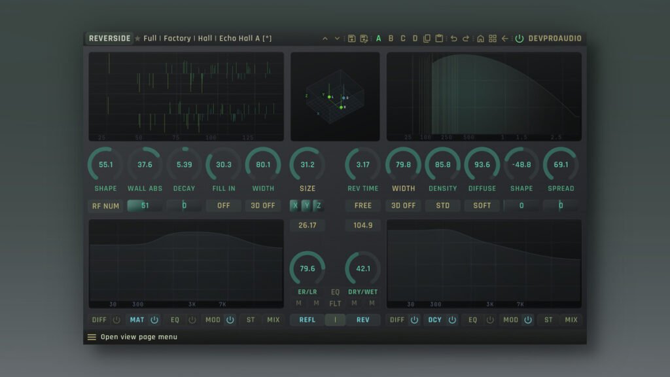Open the grid view icon
Viewport: 670px width, 377px height.
493,39
